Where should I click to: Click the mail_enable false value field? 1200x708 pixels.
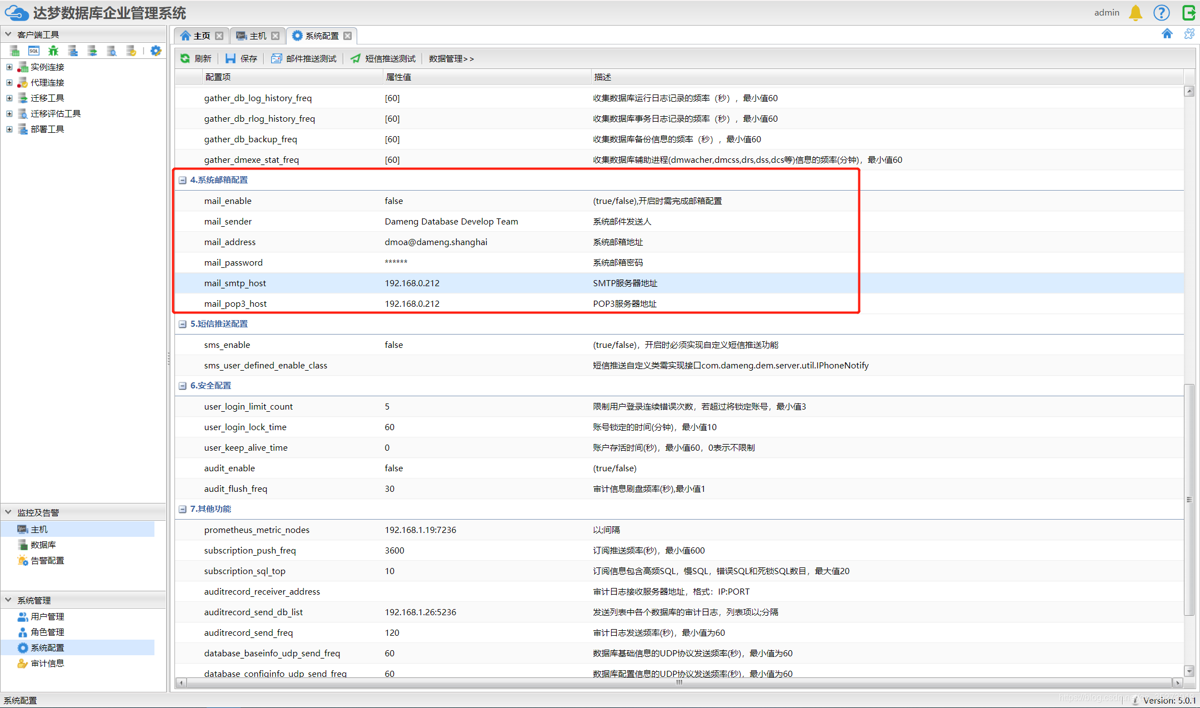tap(394, 201)
